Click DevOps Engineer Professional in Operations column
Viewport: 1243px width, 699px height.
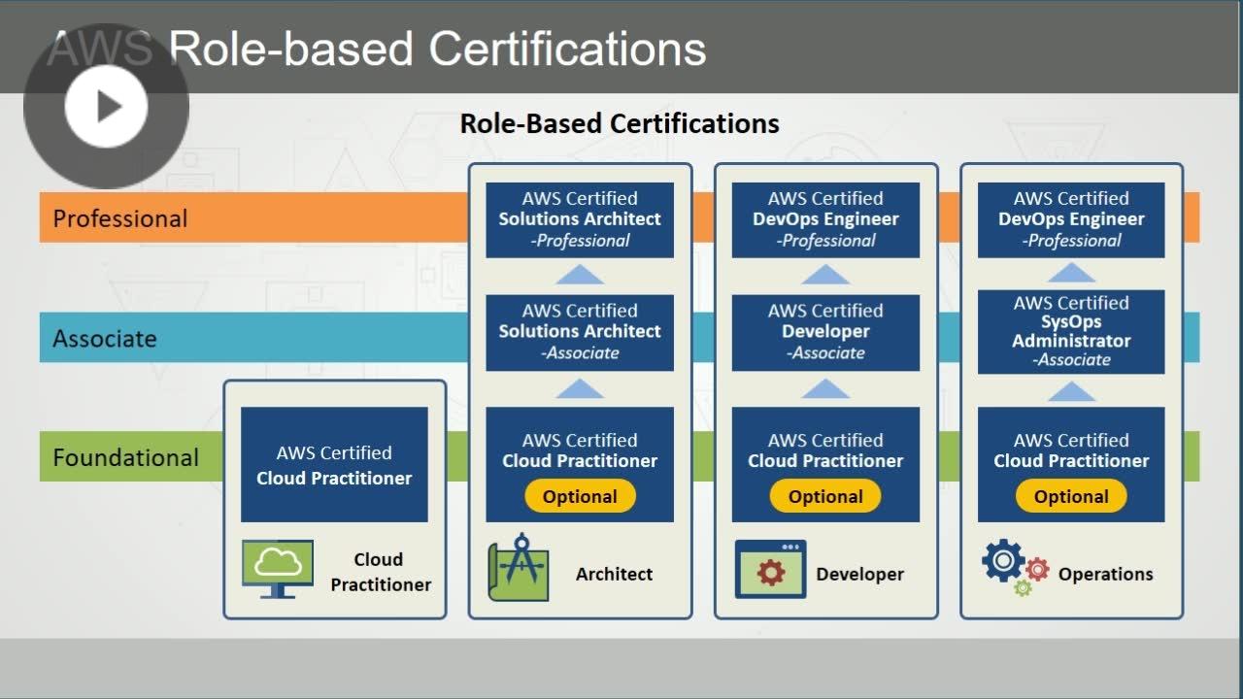1071,219
